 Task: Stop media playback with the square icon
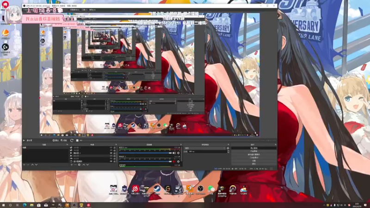tap(77, 141)
